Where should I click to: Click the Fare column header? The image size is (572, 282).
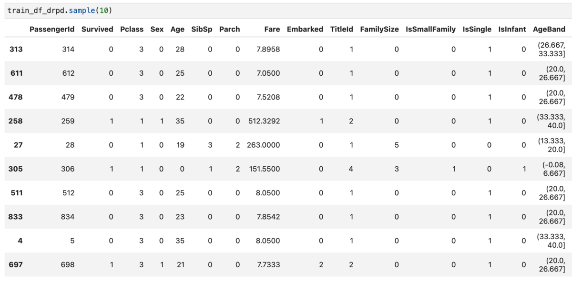(x=272, y=29)
